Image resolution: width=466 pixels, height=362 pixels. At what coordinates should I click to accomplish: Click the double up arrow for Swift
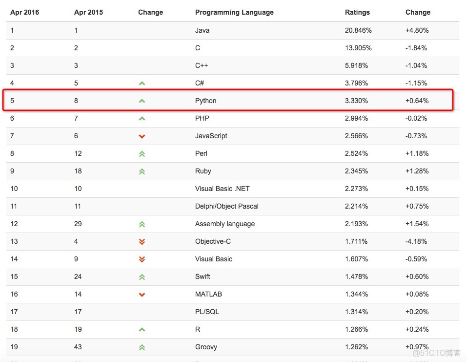(142, 277)
